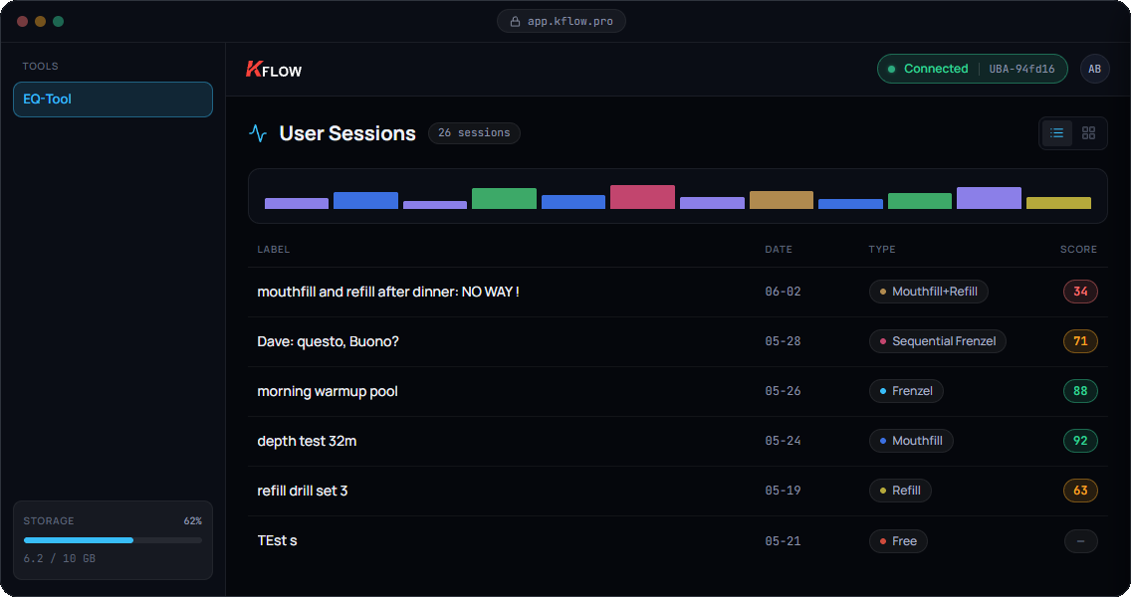Click the address bar app.kflow.pro

coord(562,21)
